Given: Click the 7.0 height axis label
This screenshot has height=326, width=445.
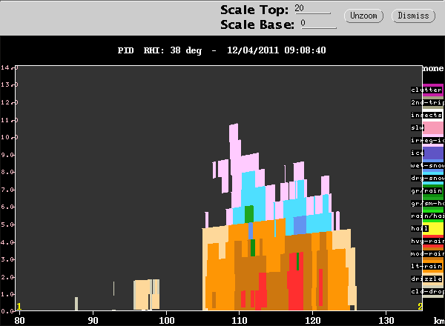Looking at the screenshot, I should [x=8, y=190].
